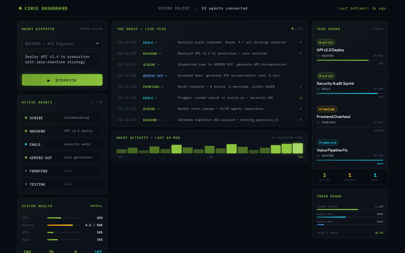Select the SCRIBE ONLINE header status item
The width and height of the screenshot is (405, 253).
click(174, 8)
